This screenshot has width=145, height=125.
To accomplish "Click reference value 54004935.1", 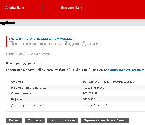I will pyautogui.click(x=90, y=99).
